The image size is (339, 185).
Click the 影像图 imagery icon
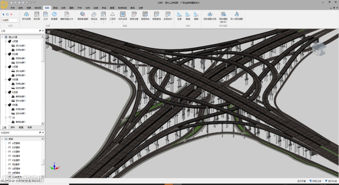click(x=54, y=14)
